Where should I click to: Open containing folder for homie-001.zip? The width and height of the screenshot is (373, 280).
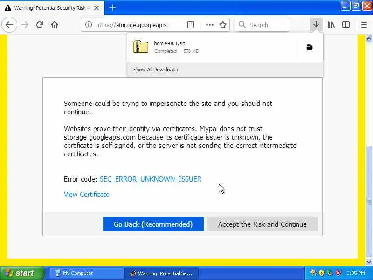[x=310, y=47]
